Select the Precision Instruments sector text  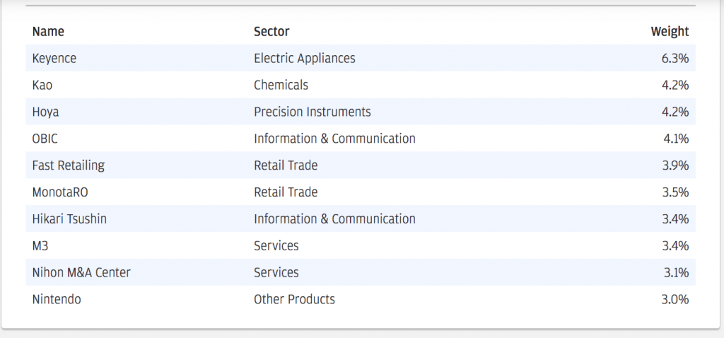coord(312,112)
